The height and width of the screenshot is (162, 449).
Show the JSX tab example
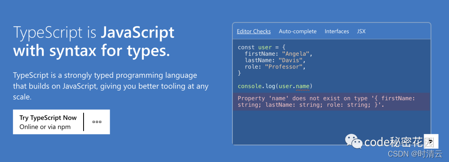[x=361, y=32]
